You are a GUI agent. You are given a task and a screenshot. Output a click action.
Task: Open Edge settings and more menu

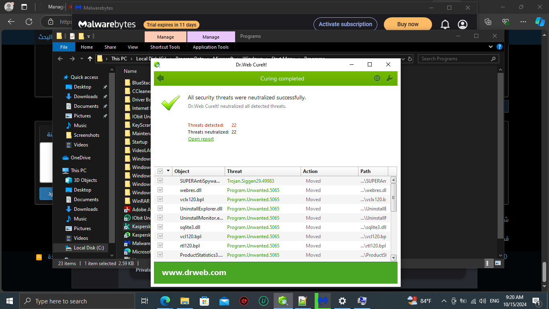pyautogui.click(x=523, y=22)
